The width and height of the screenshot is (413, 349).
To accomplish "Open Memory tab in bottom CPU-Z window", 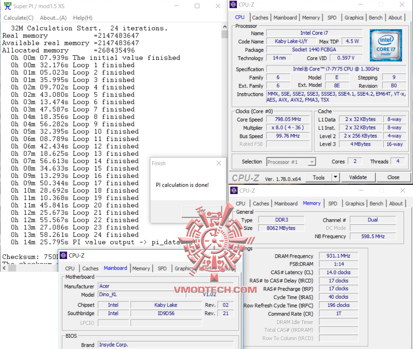I will pos(141,269).
